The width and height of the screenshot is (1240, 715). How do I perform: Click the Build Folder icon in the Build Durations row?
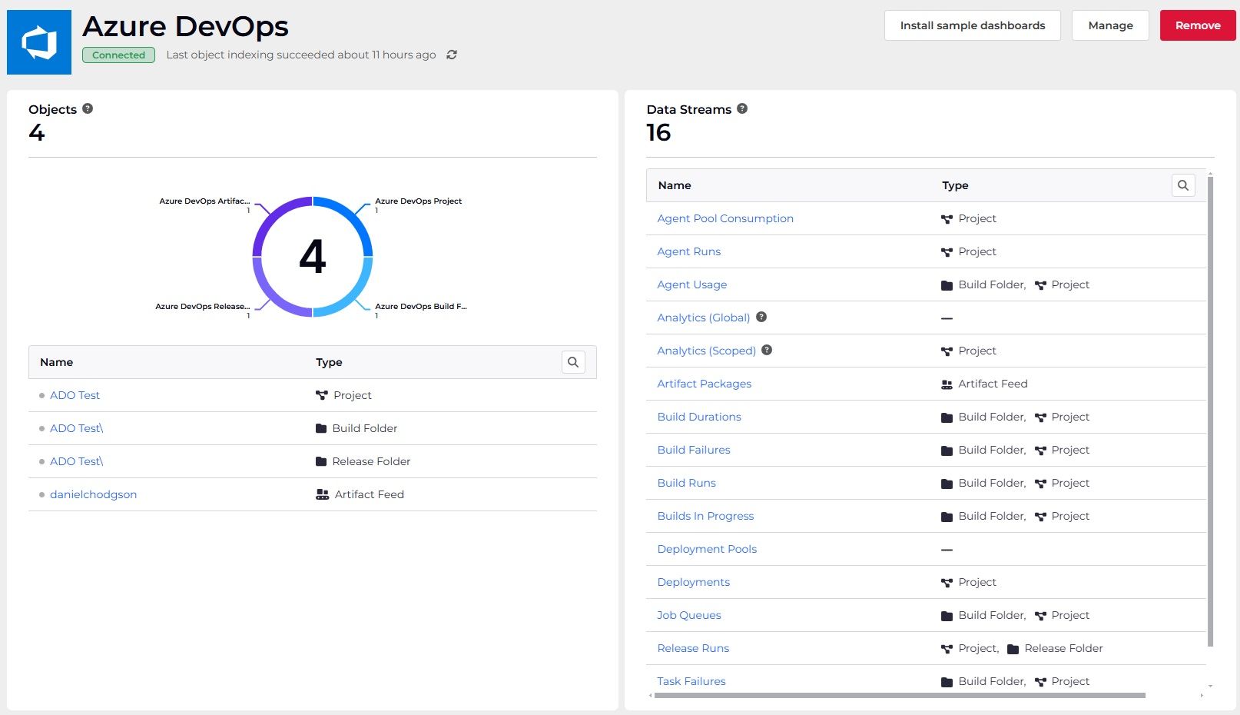pyautogui.click(x=947, y=417)
